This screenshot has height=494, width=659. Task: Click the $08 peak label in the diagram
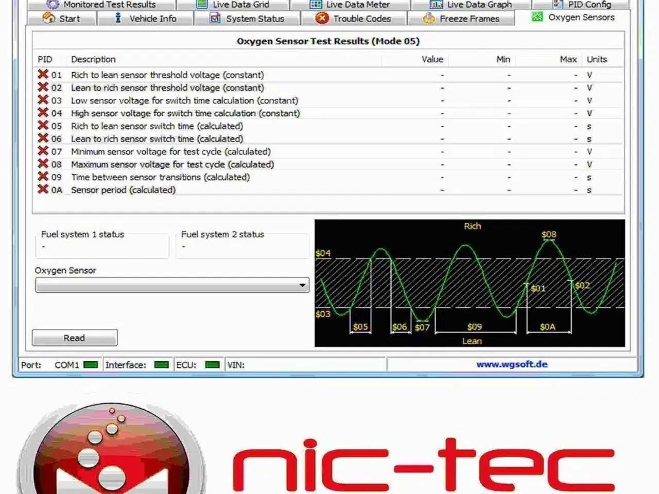549,234
